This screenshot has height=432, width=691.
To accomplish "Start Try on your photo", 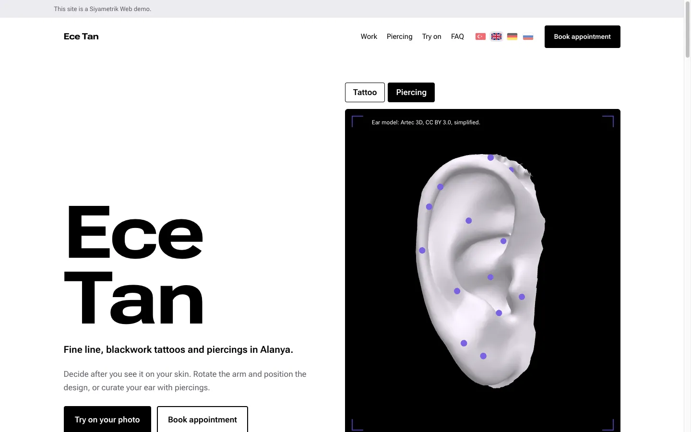I will (107, 420).
